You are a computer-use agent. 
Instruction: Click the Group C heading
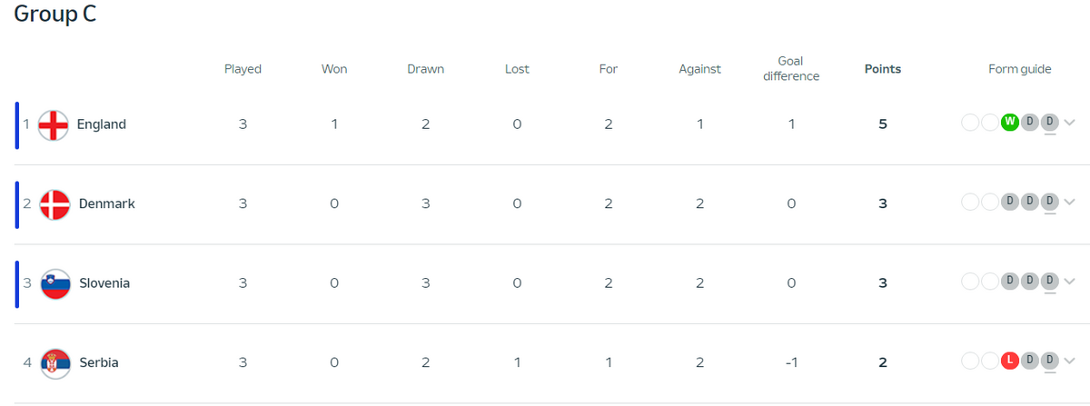[x=55, y=15]
